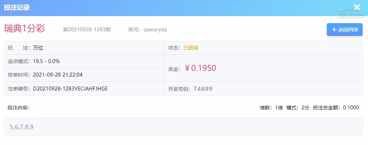Click the 模式 2分 text
The height and width of the screenshot is (145, 368).
point(298,108)
